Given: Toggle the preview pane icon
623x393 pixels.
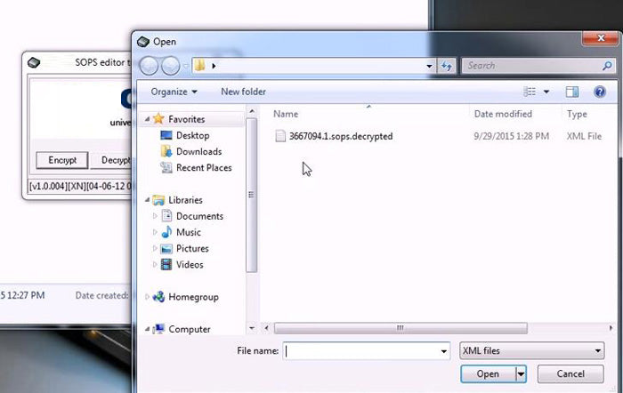Looking at the screenshot, I should pos(572,92).
